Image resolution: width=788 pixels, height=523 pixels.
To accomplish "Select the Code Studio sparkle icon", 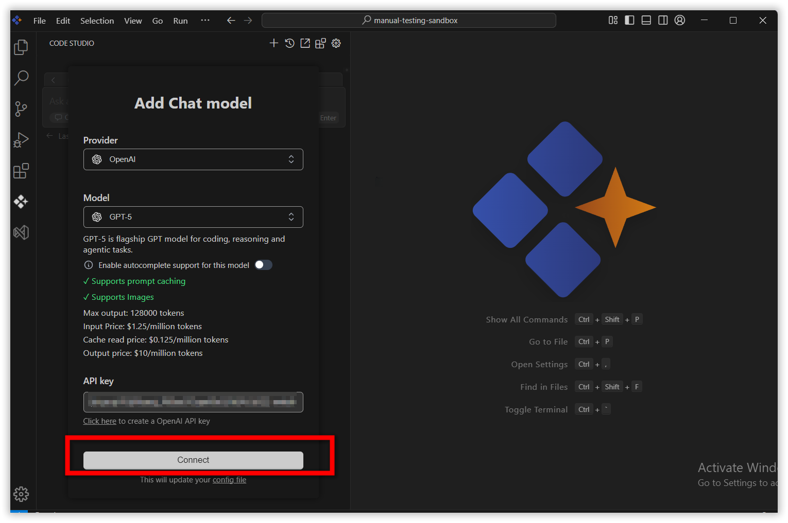I will click(x=21, y=202).
